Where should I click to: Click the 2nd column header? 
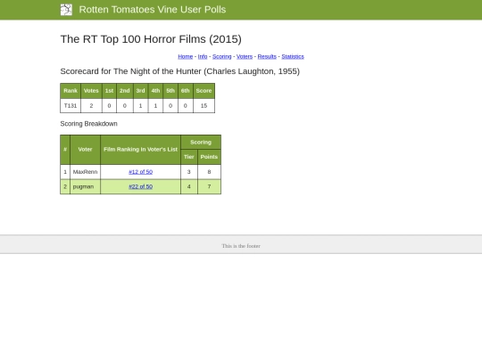point(124,91)
